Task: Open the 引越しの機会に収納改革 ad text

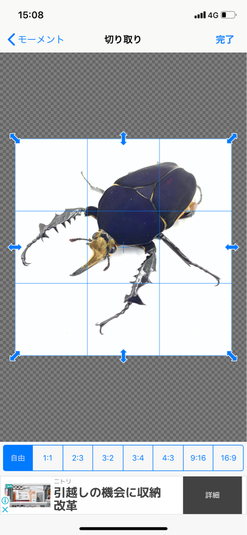Action: [x=108, y=499]
